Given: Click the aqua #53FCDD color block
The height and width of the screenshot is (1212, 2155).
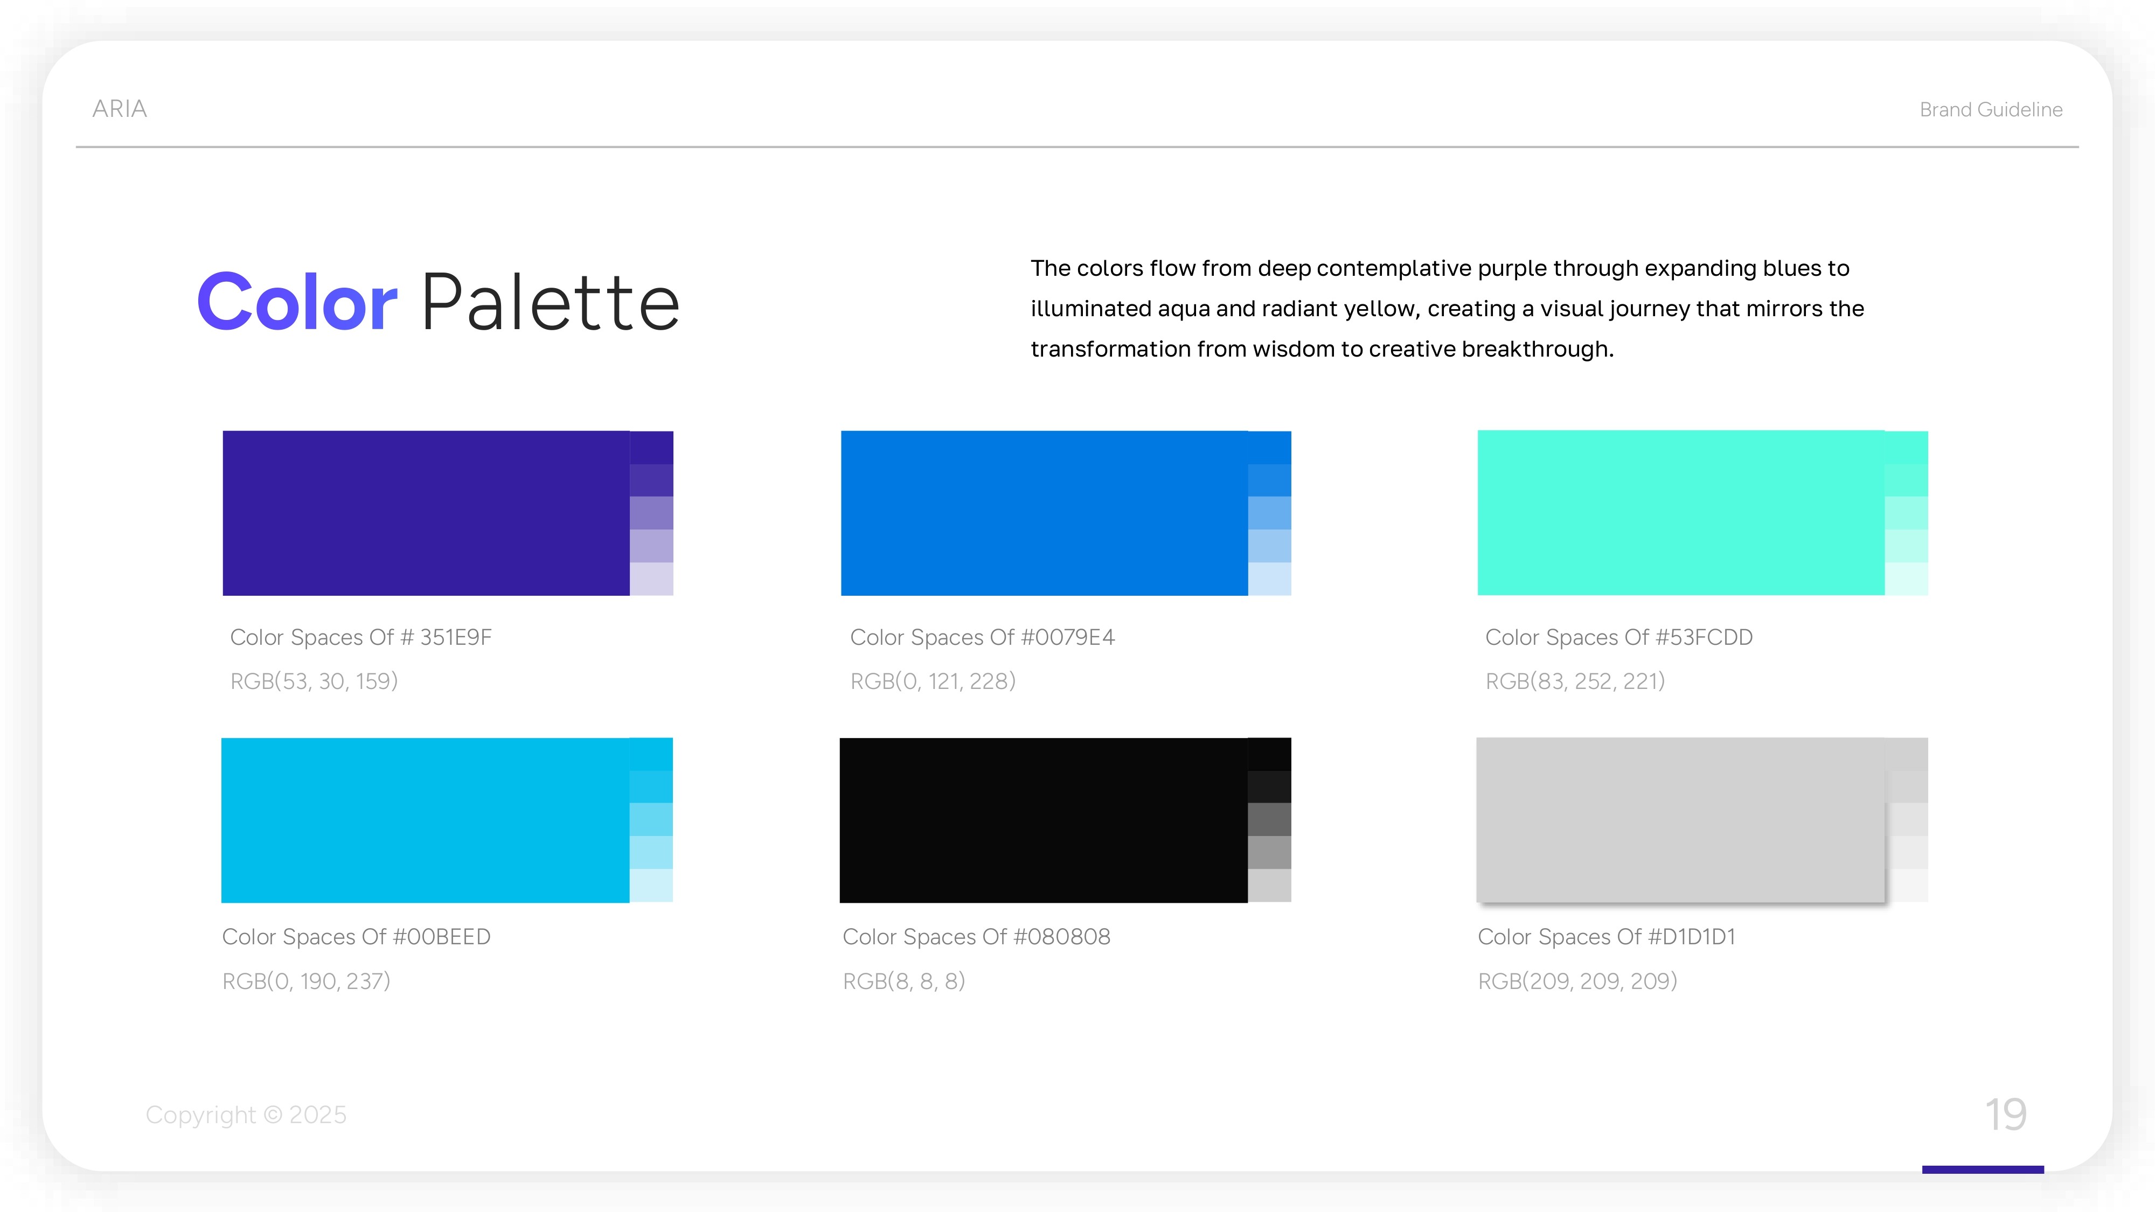Looking at the screenshot, I should 1680,513.
